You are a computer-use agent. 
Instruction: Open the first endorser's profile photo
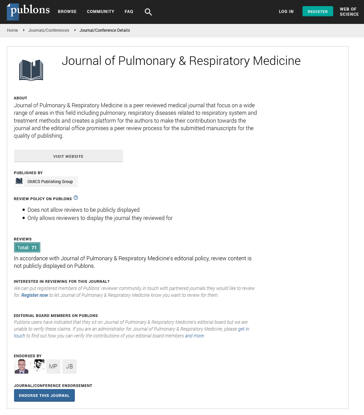coord(22,366)
